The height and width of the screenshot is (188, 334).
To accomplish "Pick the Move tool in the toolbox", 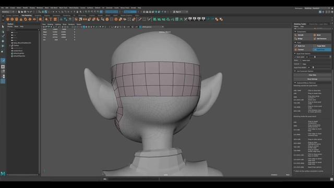I will point(3,41).
